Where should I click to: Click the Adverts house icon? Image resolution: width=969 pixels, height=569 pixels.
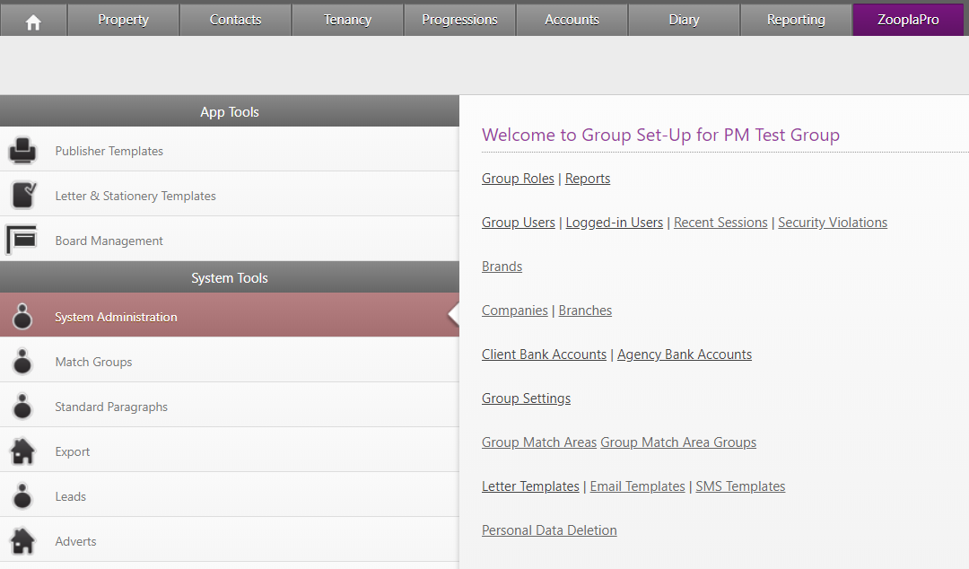pos(22,540)
